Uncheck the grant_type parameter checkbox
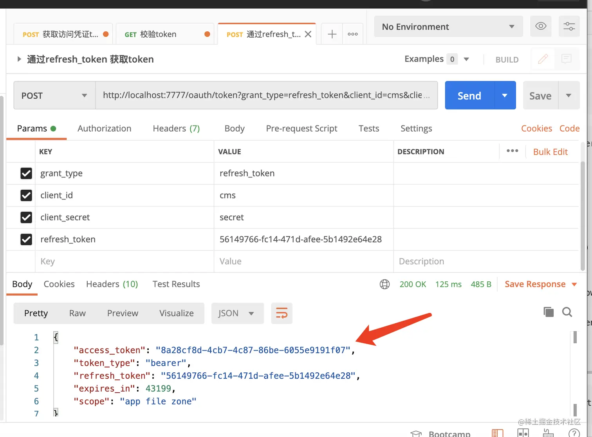Viewport: 592px width, 437px height. [x=26, y=173]
